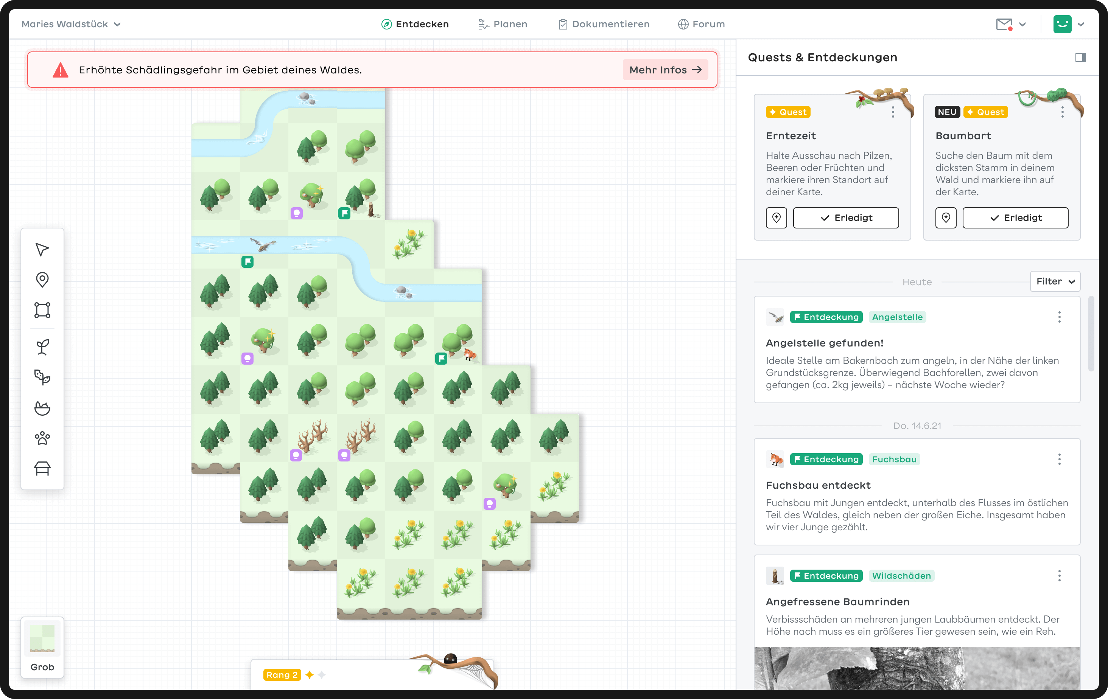Click the Rang 2 badge
This screenshot has width=1108, height=699.
[282, 675]
